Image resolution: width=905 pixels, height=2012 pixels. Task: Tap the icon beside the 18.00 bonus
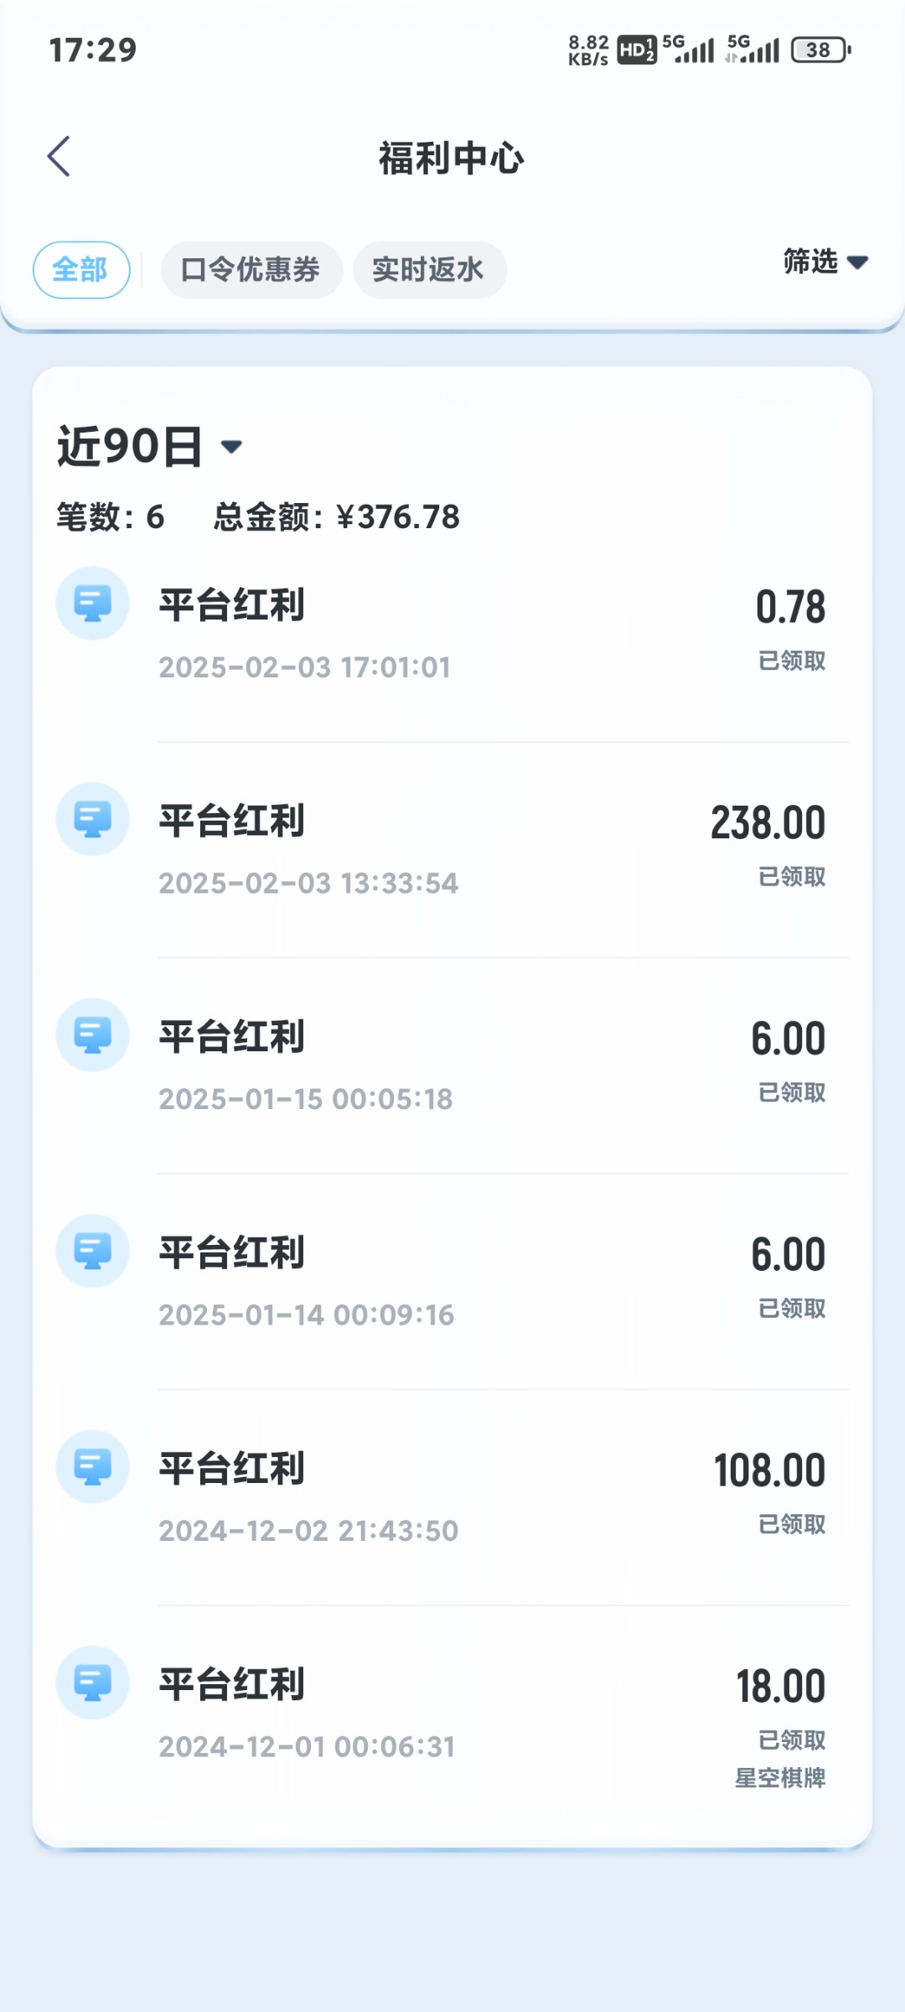pos(92,1683)
